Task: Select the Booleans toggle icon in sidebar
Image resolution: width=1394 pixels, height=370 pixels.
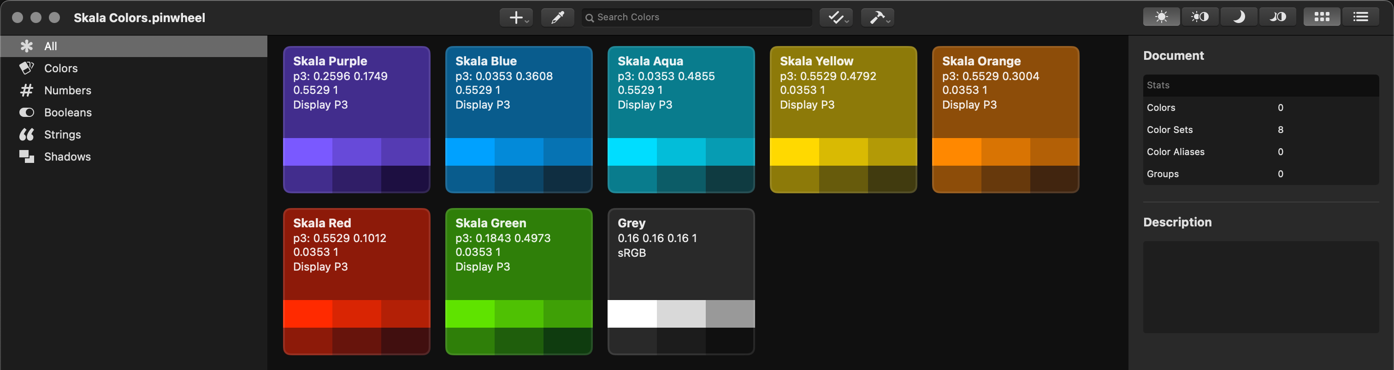Action: 27,112
